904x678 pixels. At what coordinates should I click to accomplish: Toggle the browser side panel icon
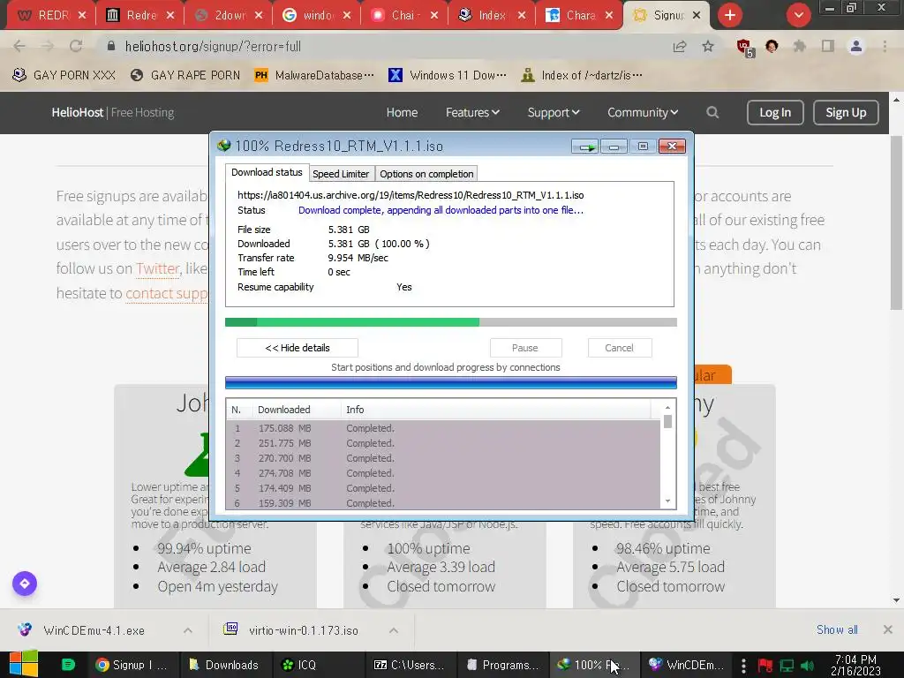[828, 46]
